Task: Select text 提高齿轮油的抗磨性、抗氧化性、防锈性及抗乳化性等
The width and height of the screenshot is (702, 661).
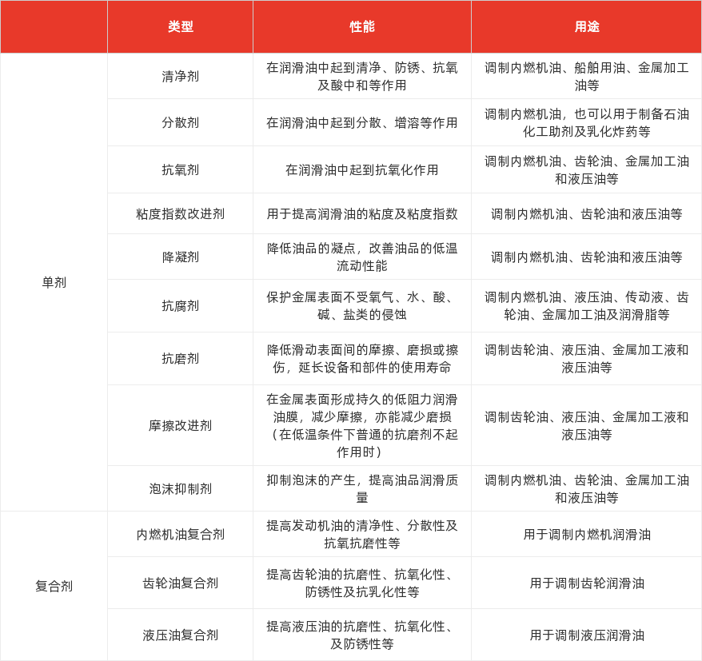Action: click(362, 583)
